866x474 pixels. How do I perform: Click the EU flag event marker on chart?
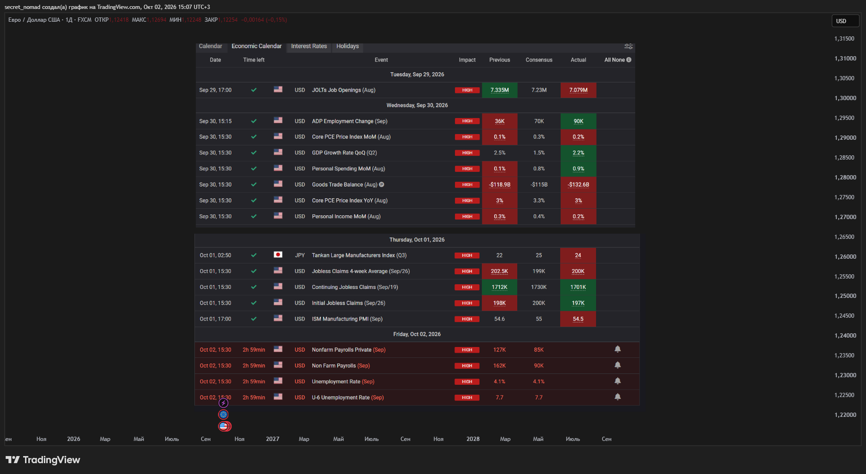(x=224, y=415)
